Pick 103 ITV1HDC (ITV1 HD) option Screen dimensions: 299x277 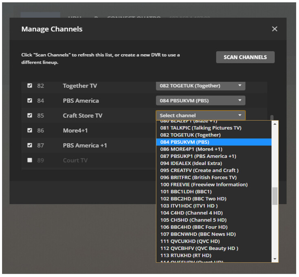[x=213, y=206]
